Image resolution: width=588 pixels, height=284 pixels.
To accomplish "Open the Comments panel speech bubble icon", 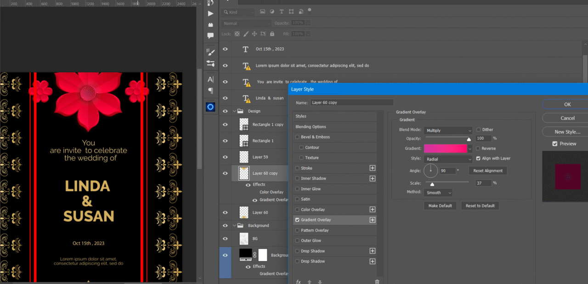I will [x=210, y=35].
